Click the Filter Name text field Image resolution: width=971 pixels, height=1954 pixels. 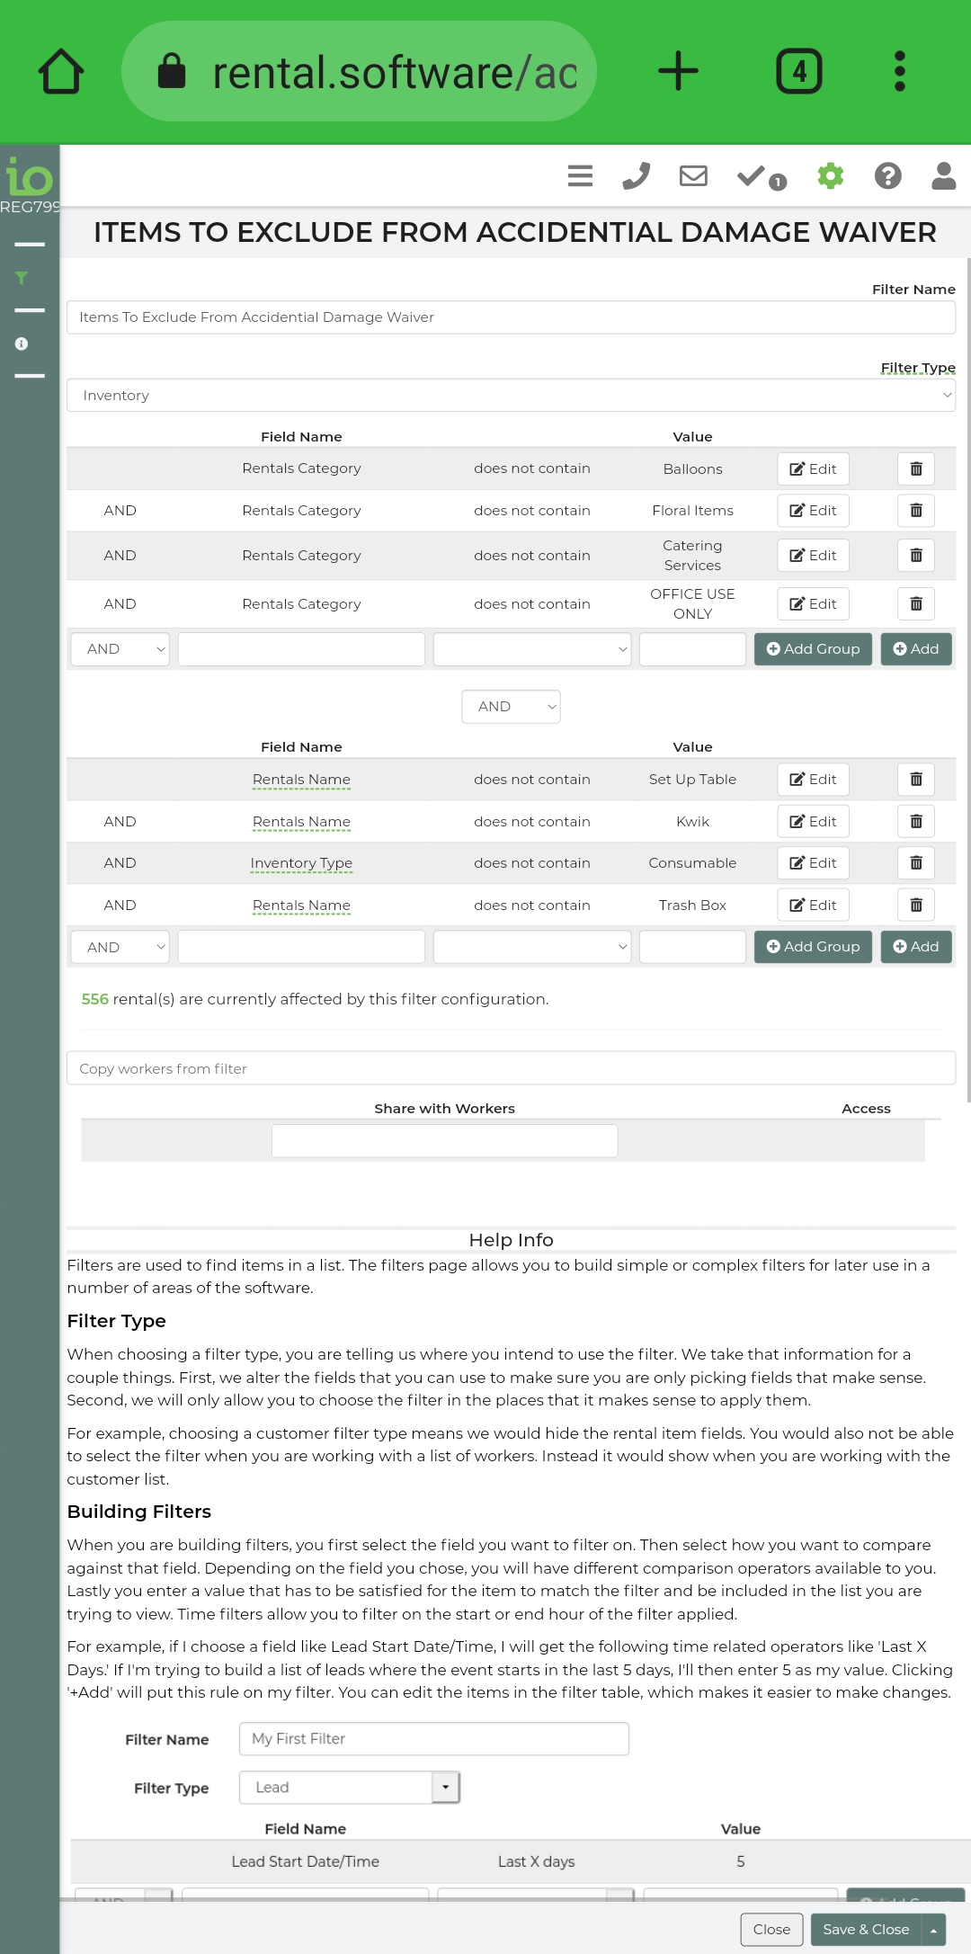pos(511,317)
